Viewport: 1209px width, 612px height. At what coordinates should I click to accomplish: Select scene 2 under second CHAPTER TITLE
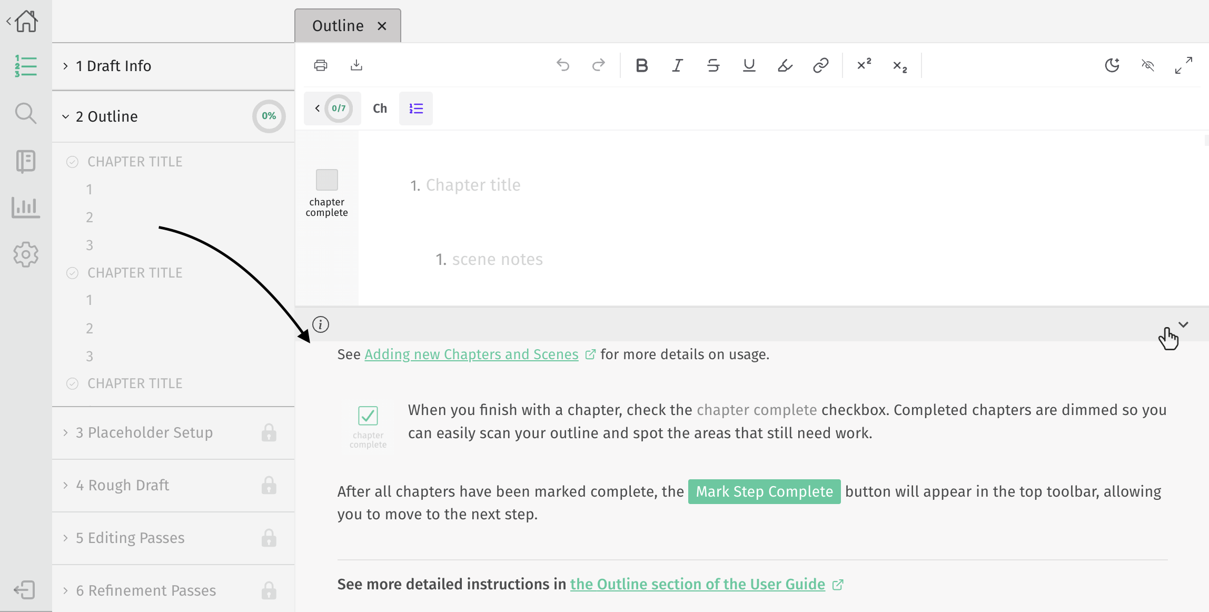90,329
